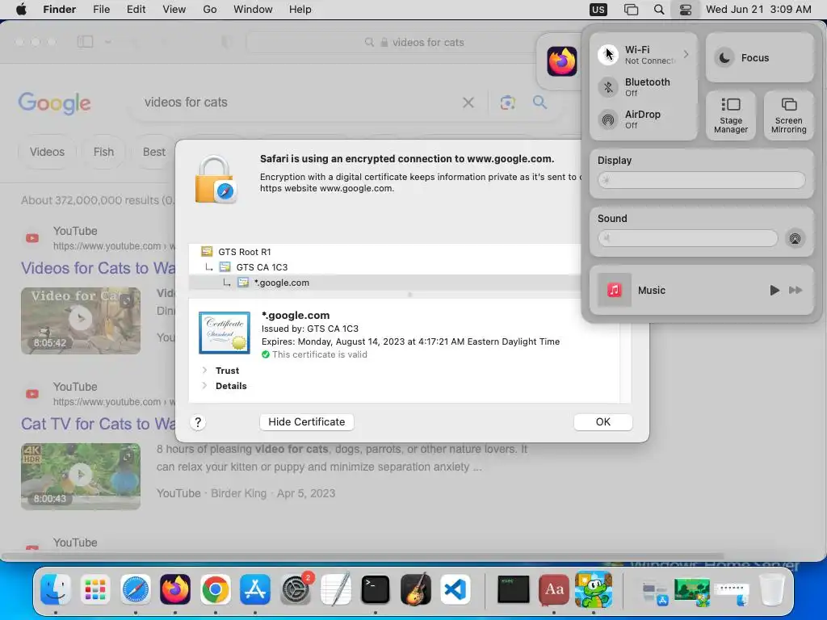Expand the Details section
827x620 pixels.
pos(204,386)
